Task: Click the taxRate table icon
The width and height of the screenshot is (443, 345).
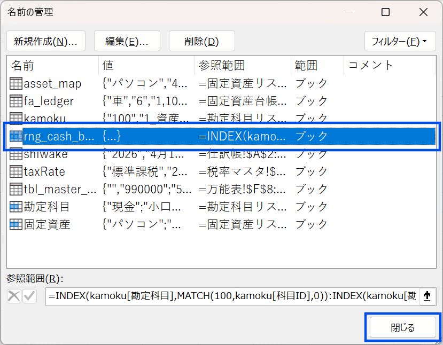Action: [15, 171]
